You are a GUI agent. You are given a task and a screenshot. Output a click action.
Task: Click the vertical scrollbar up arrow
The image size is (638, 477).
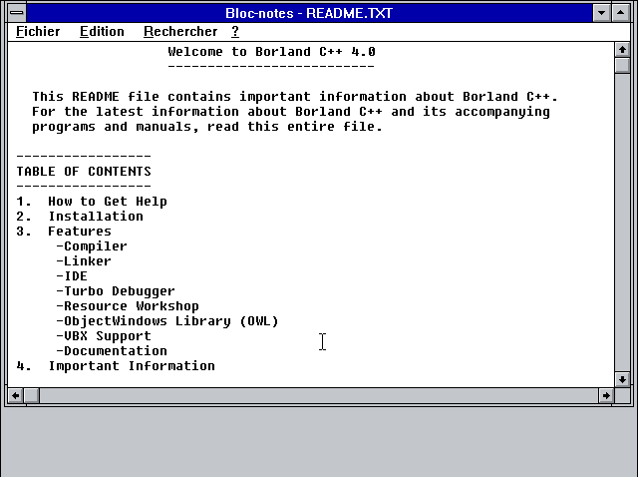(x=622, y=49)
